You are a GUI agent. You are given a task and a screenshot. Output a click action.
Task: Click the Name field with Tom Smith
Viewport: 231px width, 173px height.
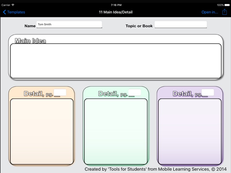(69, 24)
